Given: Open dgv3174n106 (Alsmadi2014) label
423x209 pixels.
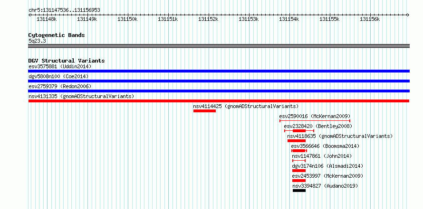Looking at the screenshot, I should 327,166.
